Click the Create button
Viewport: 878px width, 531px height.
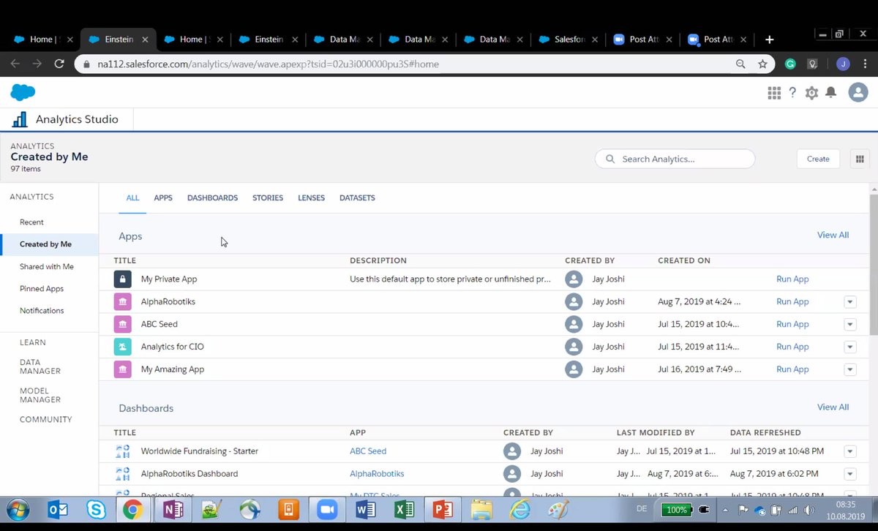point(818,159)
